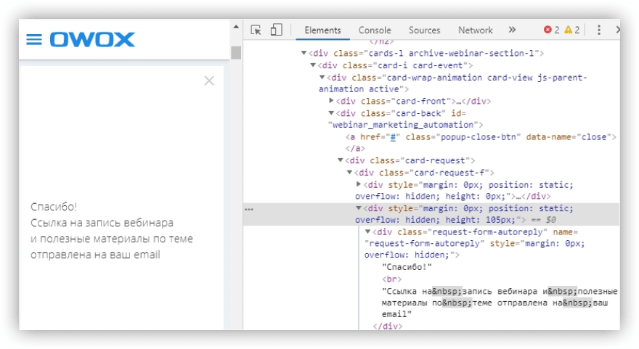Click the red error count indicator
This screenshot has height=349, width=639.
[552, 30]
